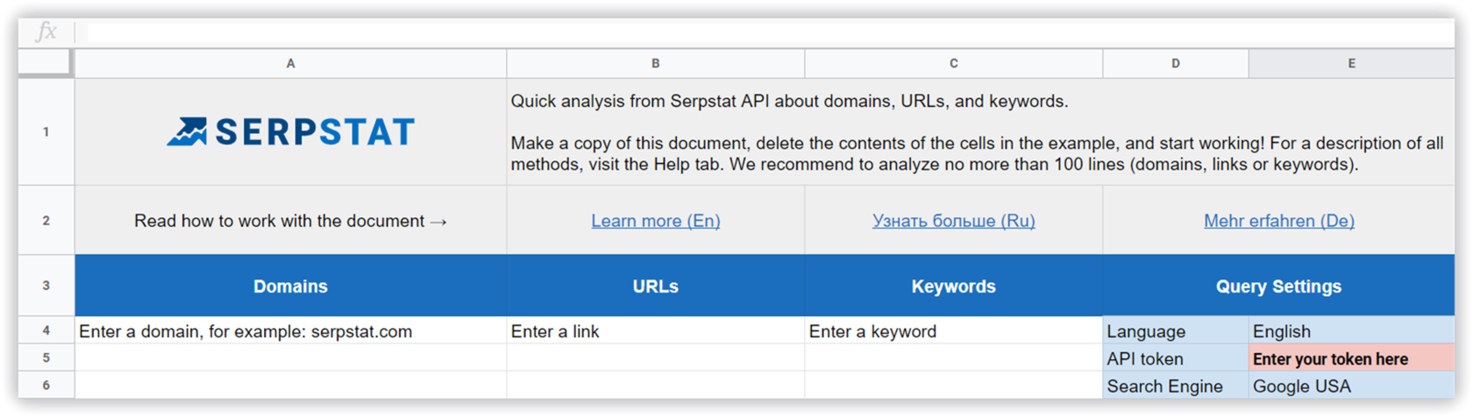Click the 'Read how to work with the document' cell
The width and height of the screenshot is (1473, 417).
(x=290, y=220)
